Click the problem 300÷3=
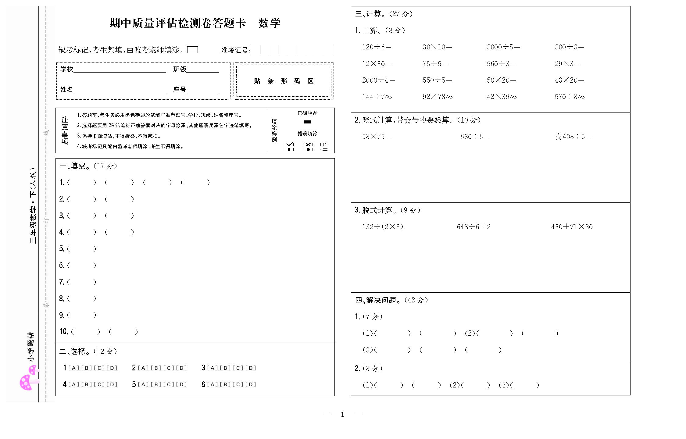 click(570, 47)
